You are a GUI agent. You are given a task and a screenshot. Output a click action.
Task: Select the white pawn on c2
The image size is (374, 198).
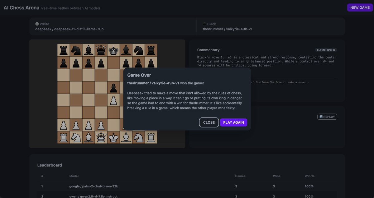(89, 125)
